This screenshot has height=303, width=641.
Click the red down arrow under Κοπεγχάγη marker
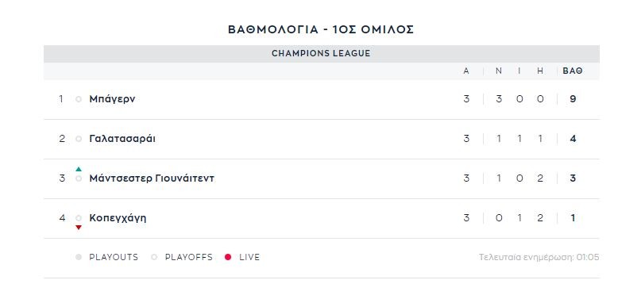pyautogui.click(x=79, y=228)
